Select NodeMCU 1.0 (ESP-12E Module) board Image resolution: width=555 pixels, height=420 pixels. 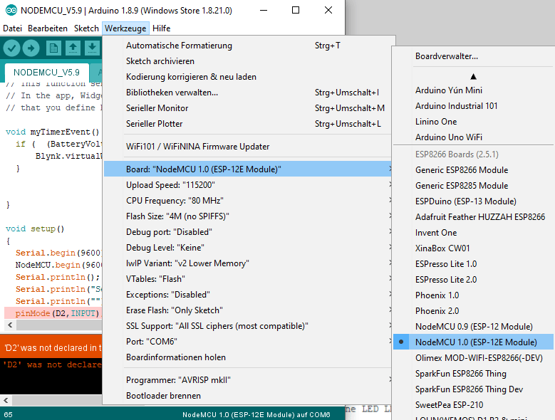tap(475, 342)
